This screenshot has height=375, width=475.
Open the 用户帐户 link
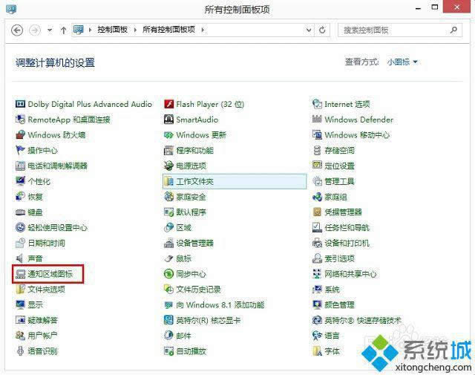(43, 336)
